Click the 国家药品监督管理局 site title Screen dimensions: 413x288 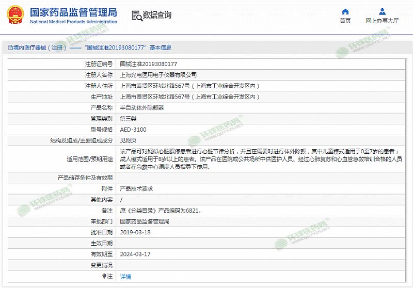73,12
